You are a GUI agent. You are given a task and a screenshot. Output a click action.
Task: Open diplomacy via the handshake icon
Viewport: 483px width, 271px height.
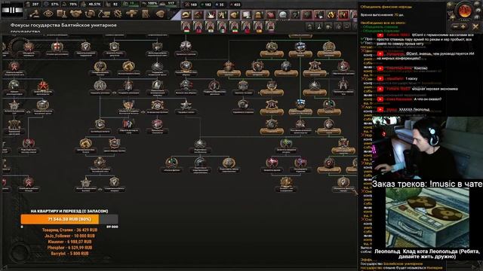coord(75,14)
